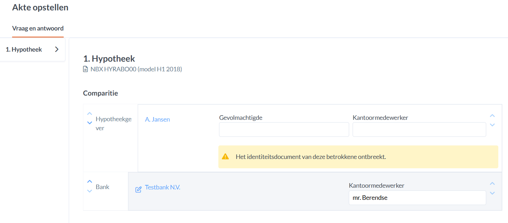Image resolution: width=508 pixels, height=223 pixels.
Task: Select 1. Hypotheek in the sidebar
Action: coord(24,50)
